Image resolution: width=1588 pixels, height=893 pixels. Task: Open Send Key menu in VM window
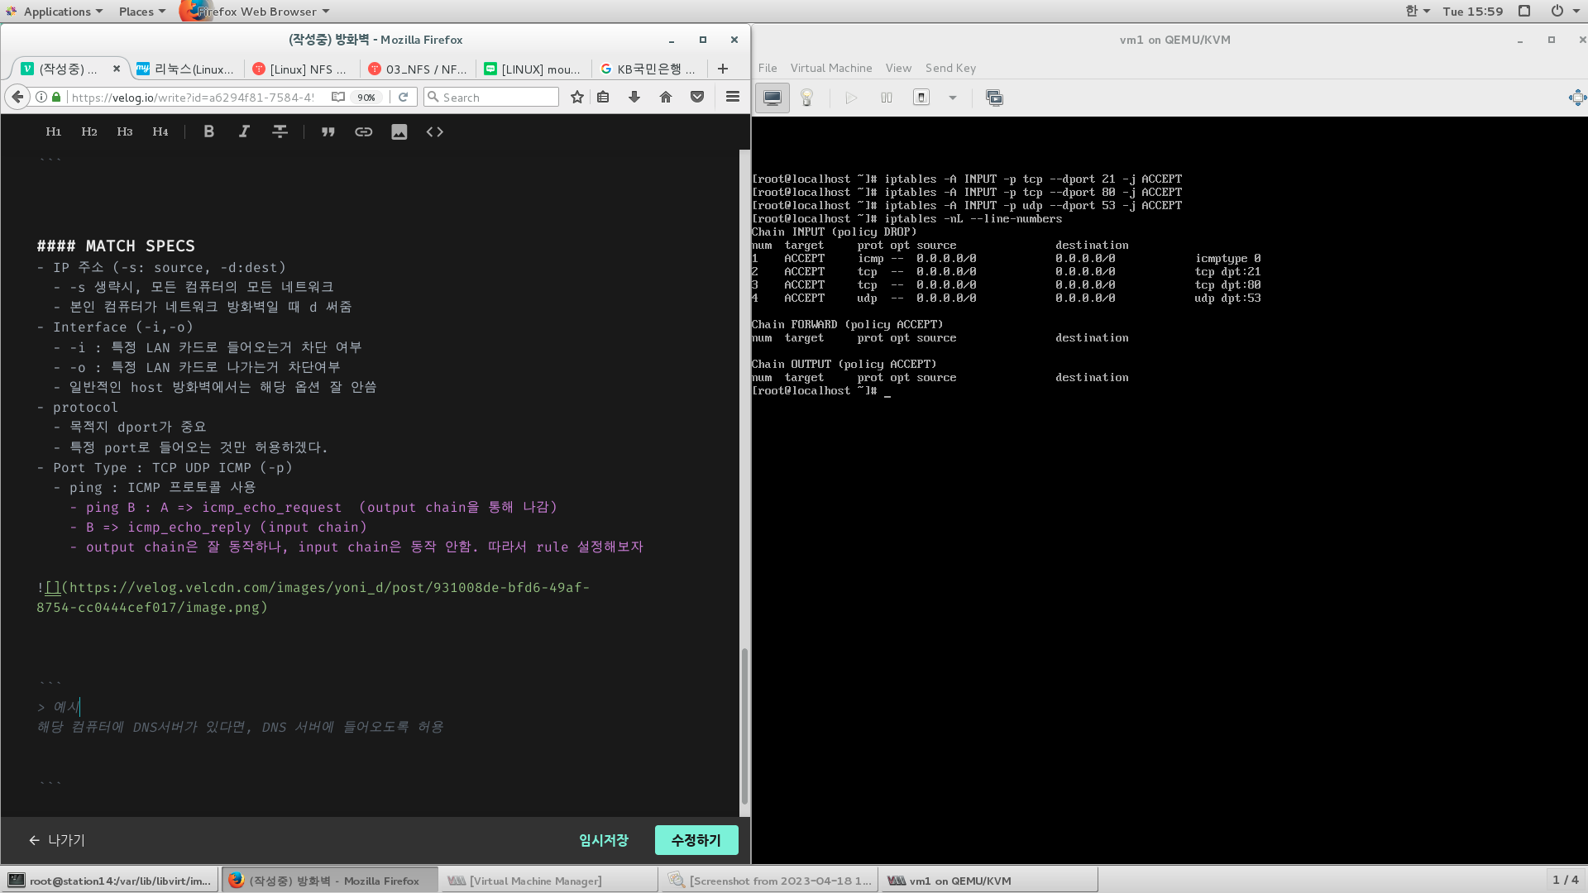[949, 68]
